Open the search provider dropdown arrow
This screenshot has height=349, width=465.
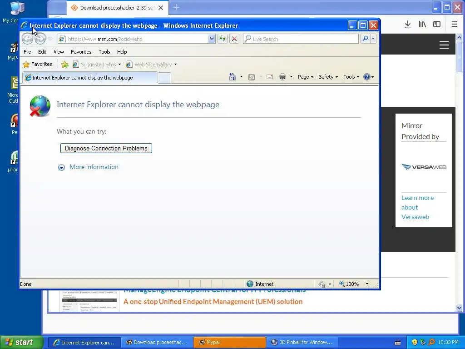coord(373,39)
